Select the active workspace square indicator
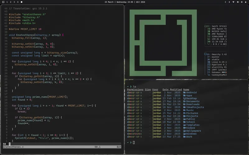 pos(21,2)
